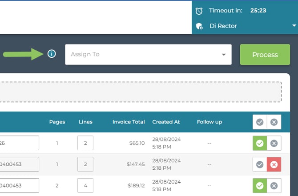Click the info icon beside Assign To
The image size is (298, 196).
(52, 54)
